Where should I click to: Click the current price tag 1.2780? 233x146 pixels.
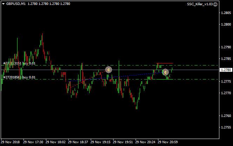(x=226, y=70)
